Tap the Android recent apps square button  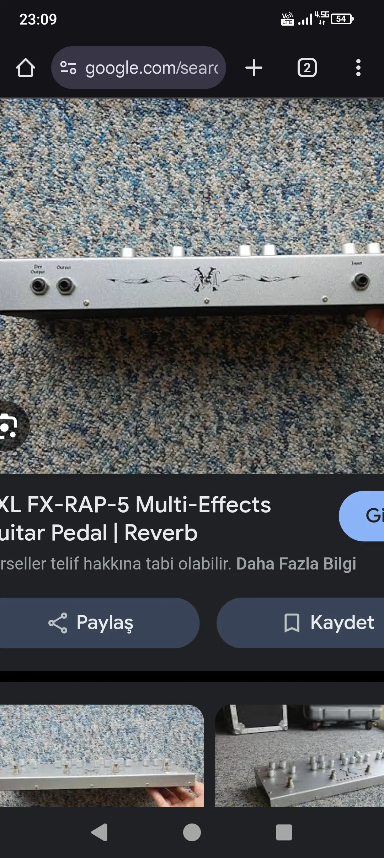pyautogui.click(x=284, y=832)
